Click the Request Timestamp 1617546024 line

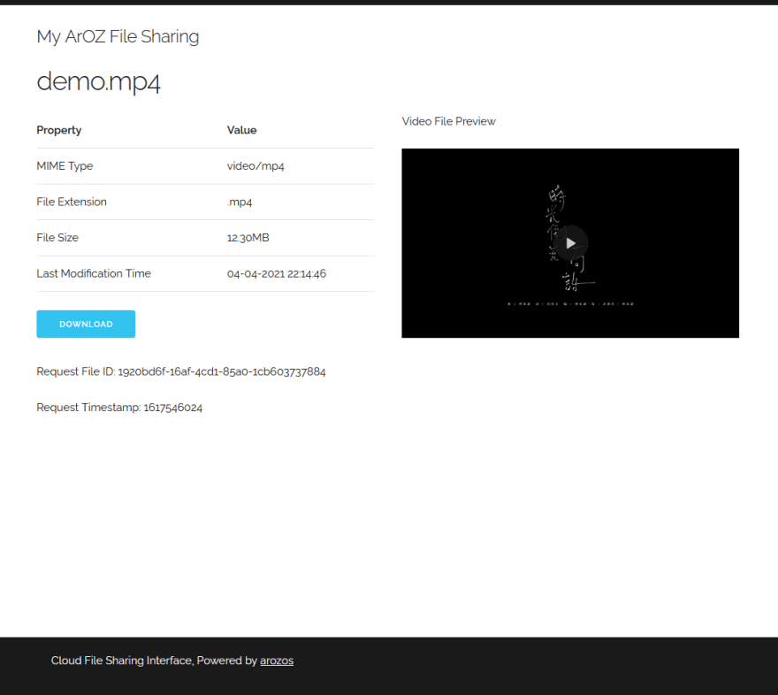tap(119, 408)
